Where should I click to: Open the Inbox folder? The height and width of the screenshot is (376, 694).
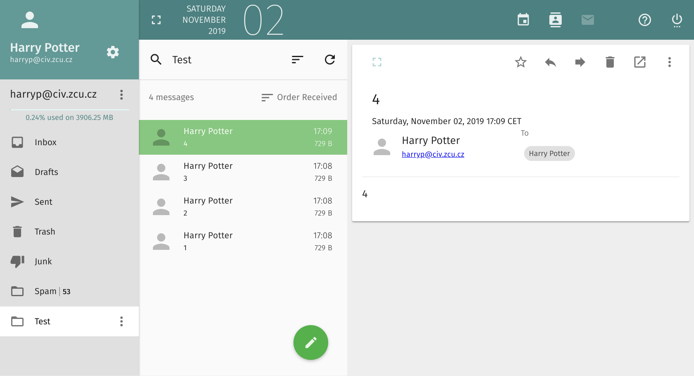[x=45, y=142]
